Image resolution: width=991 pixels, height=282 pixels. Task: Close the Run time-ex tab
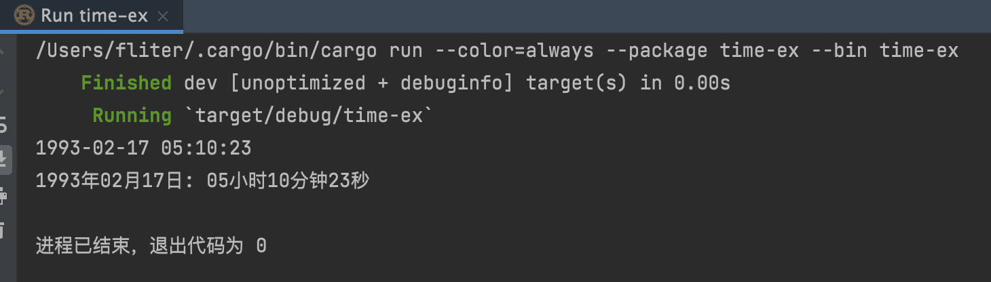163,16
